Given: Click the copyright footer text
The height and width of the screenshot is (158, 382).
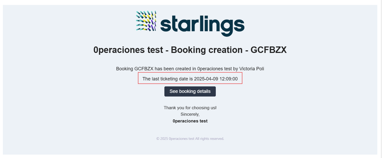Looking at the screenshot, I should pos(190,139).
